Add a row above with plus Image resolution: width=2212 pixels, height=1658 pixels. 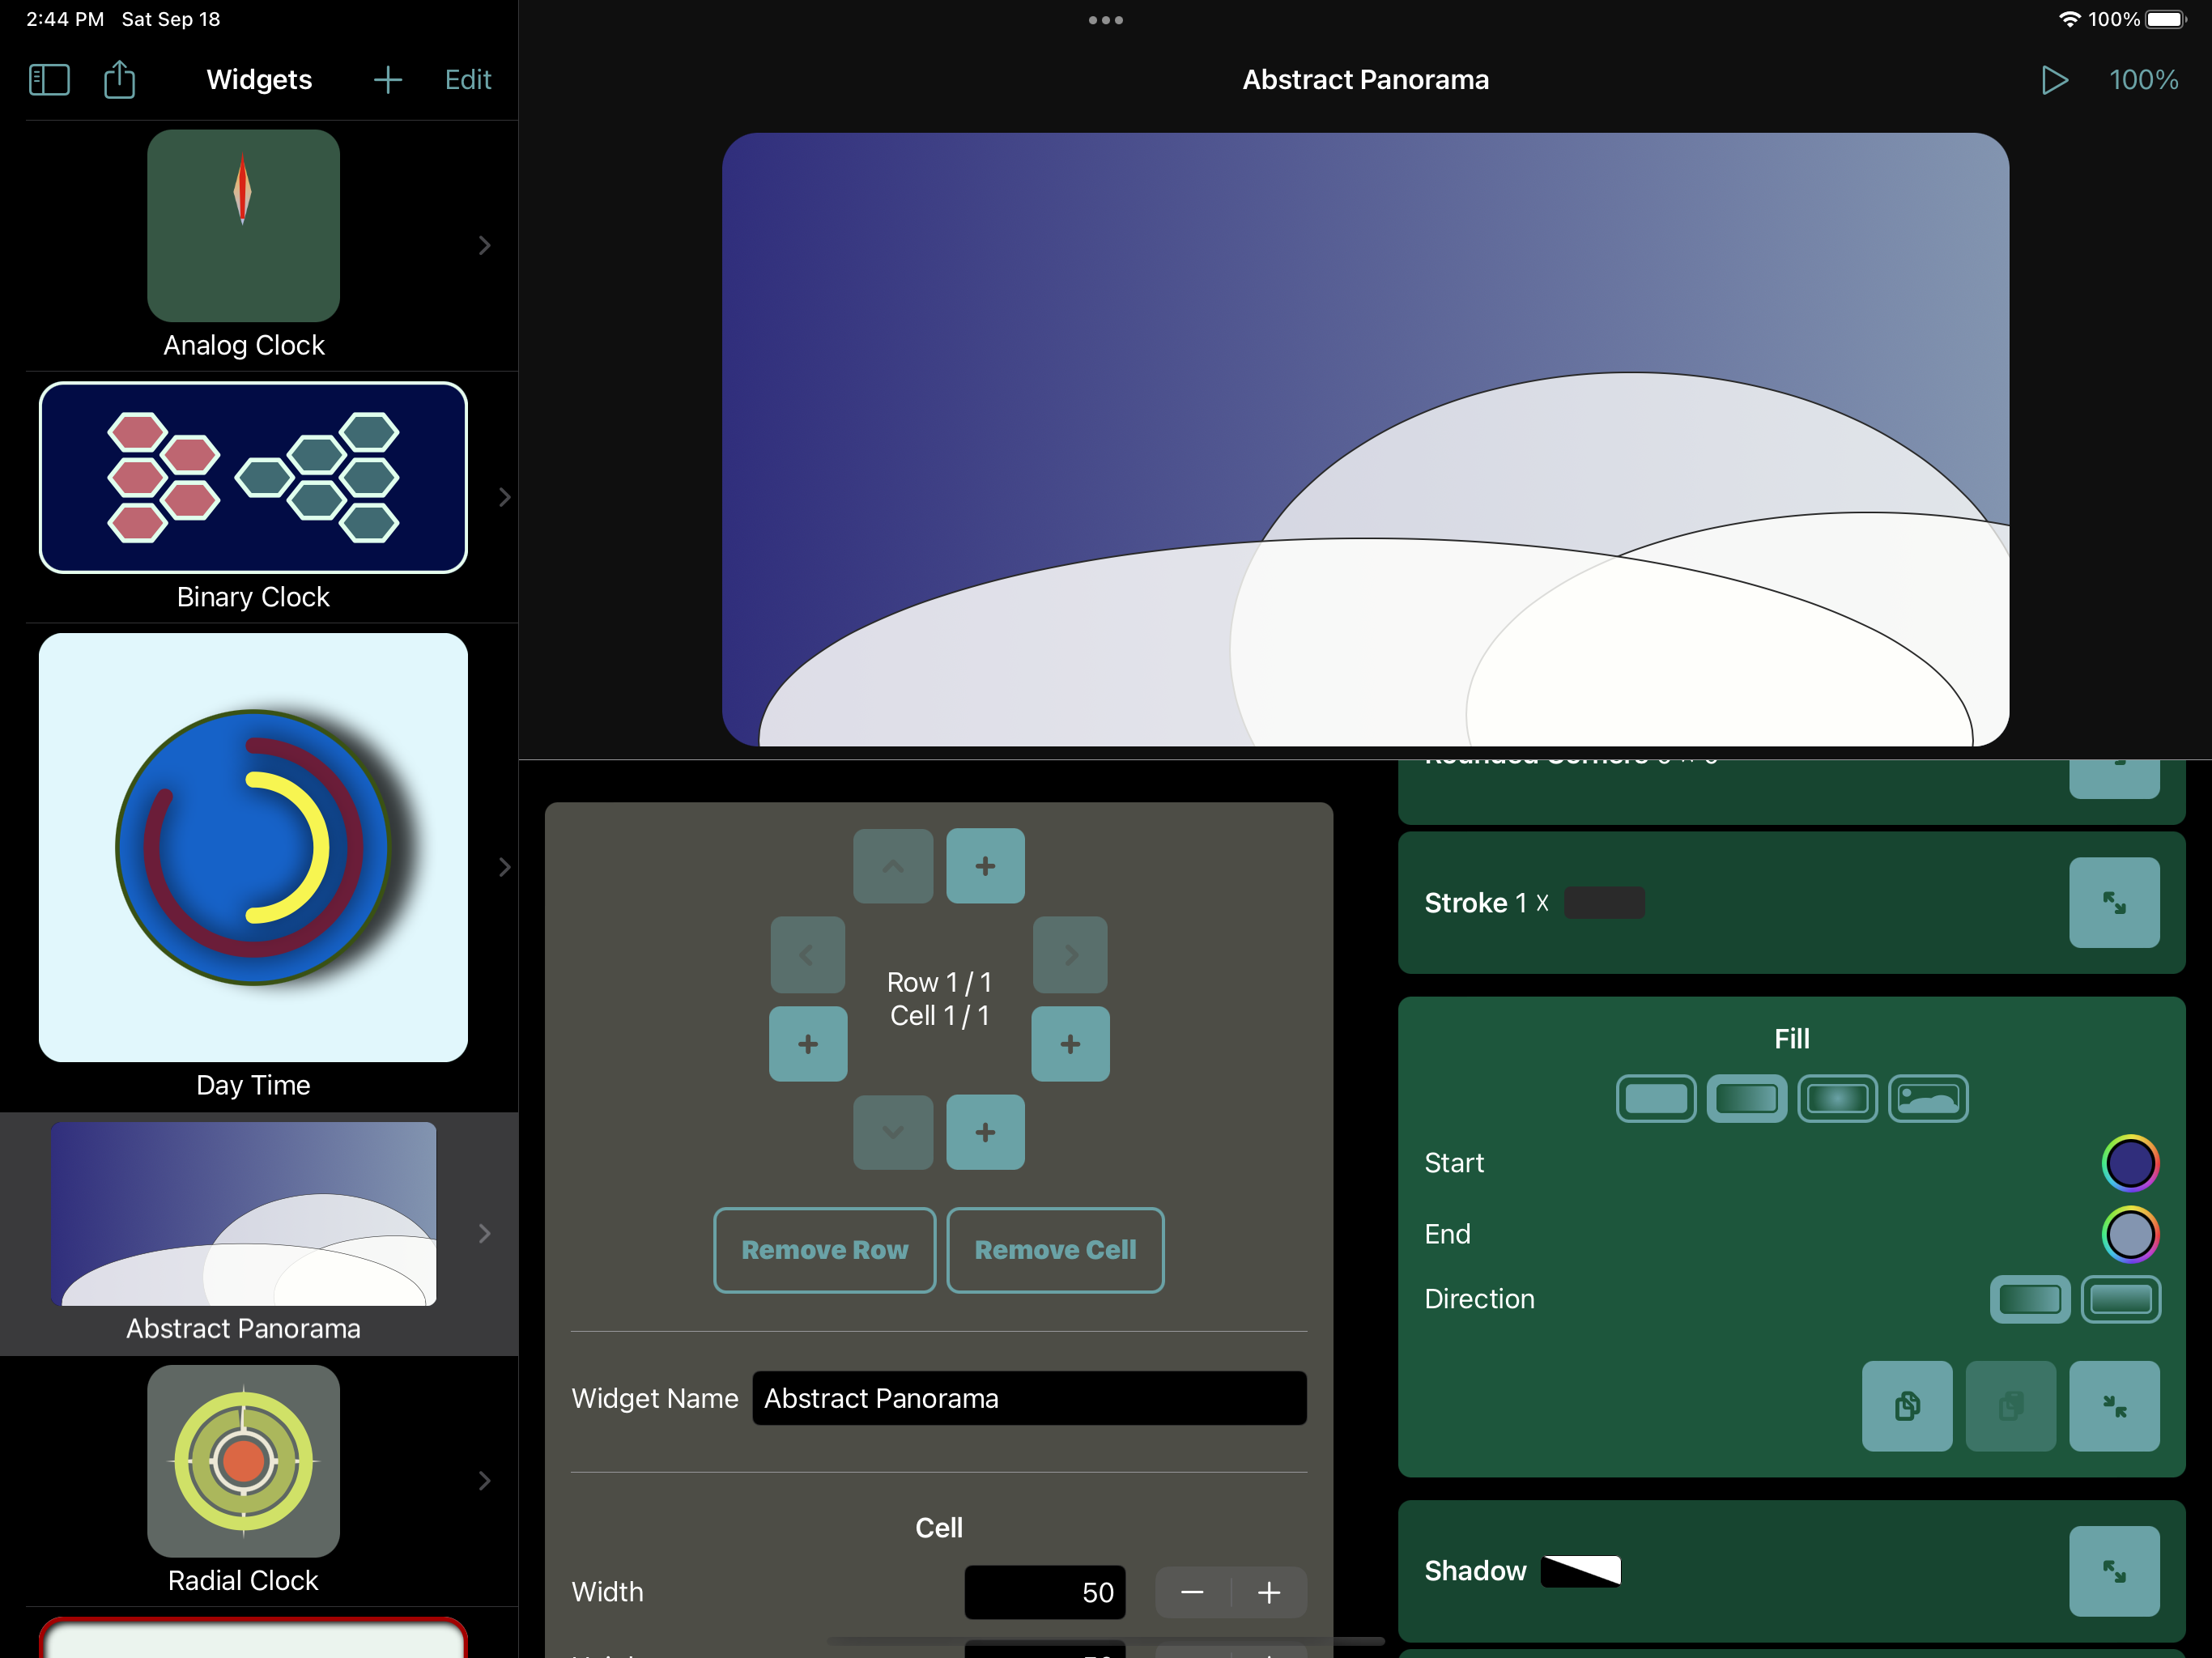(985, 866)
